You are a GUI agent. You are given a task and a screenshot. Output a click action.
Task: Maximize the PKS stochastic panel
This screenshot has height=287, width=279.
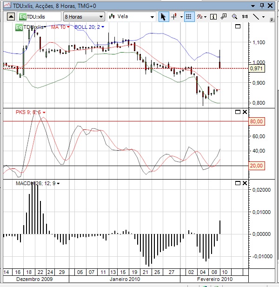(x=238, y=112)
